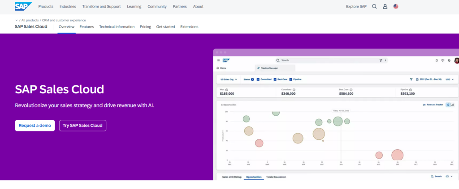Toggle the Best Case status checkbox

[x=275, y=80]
